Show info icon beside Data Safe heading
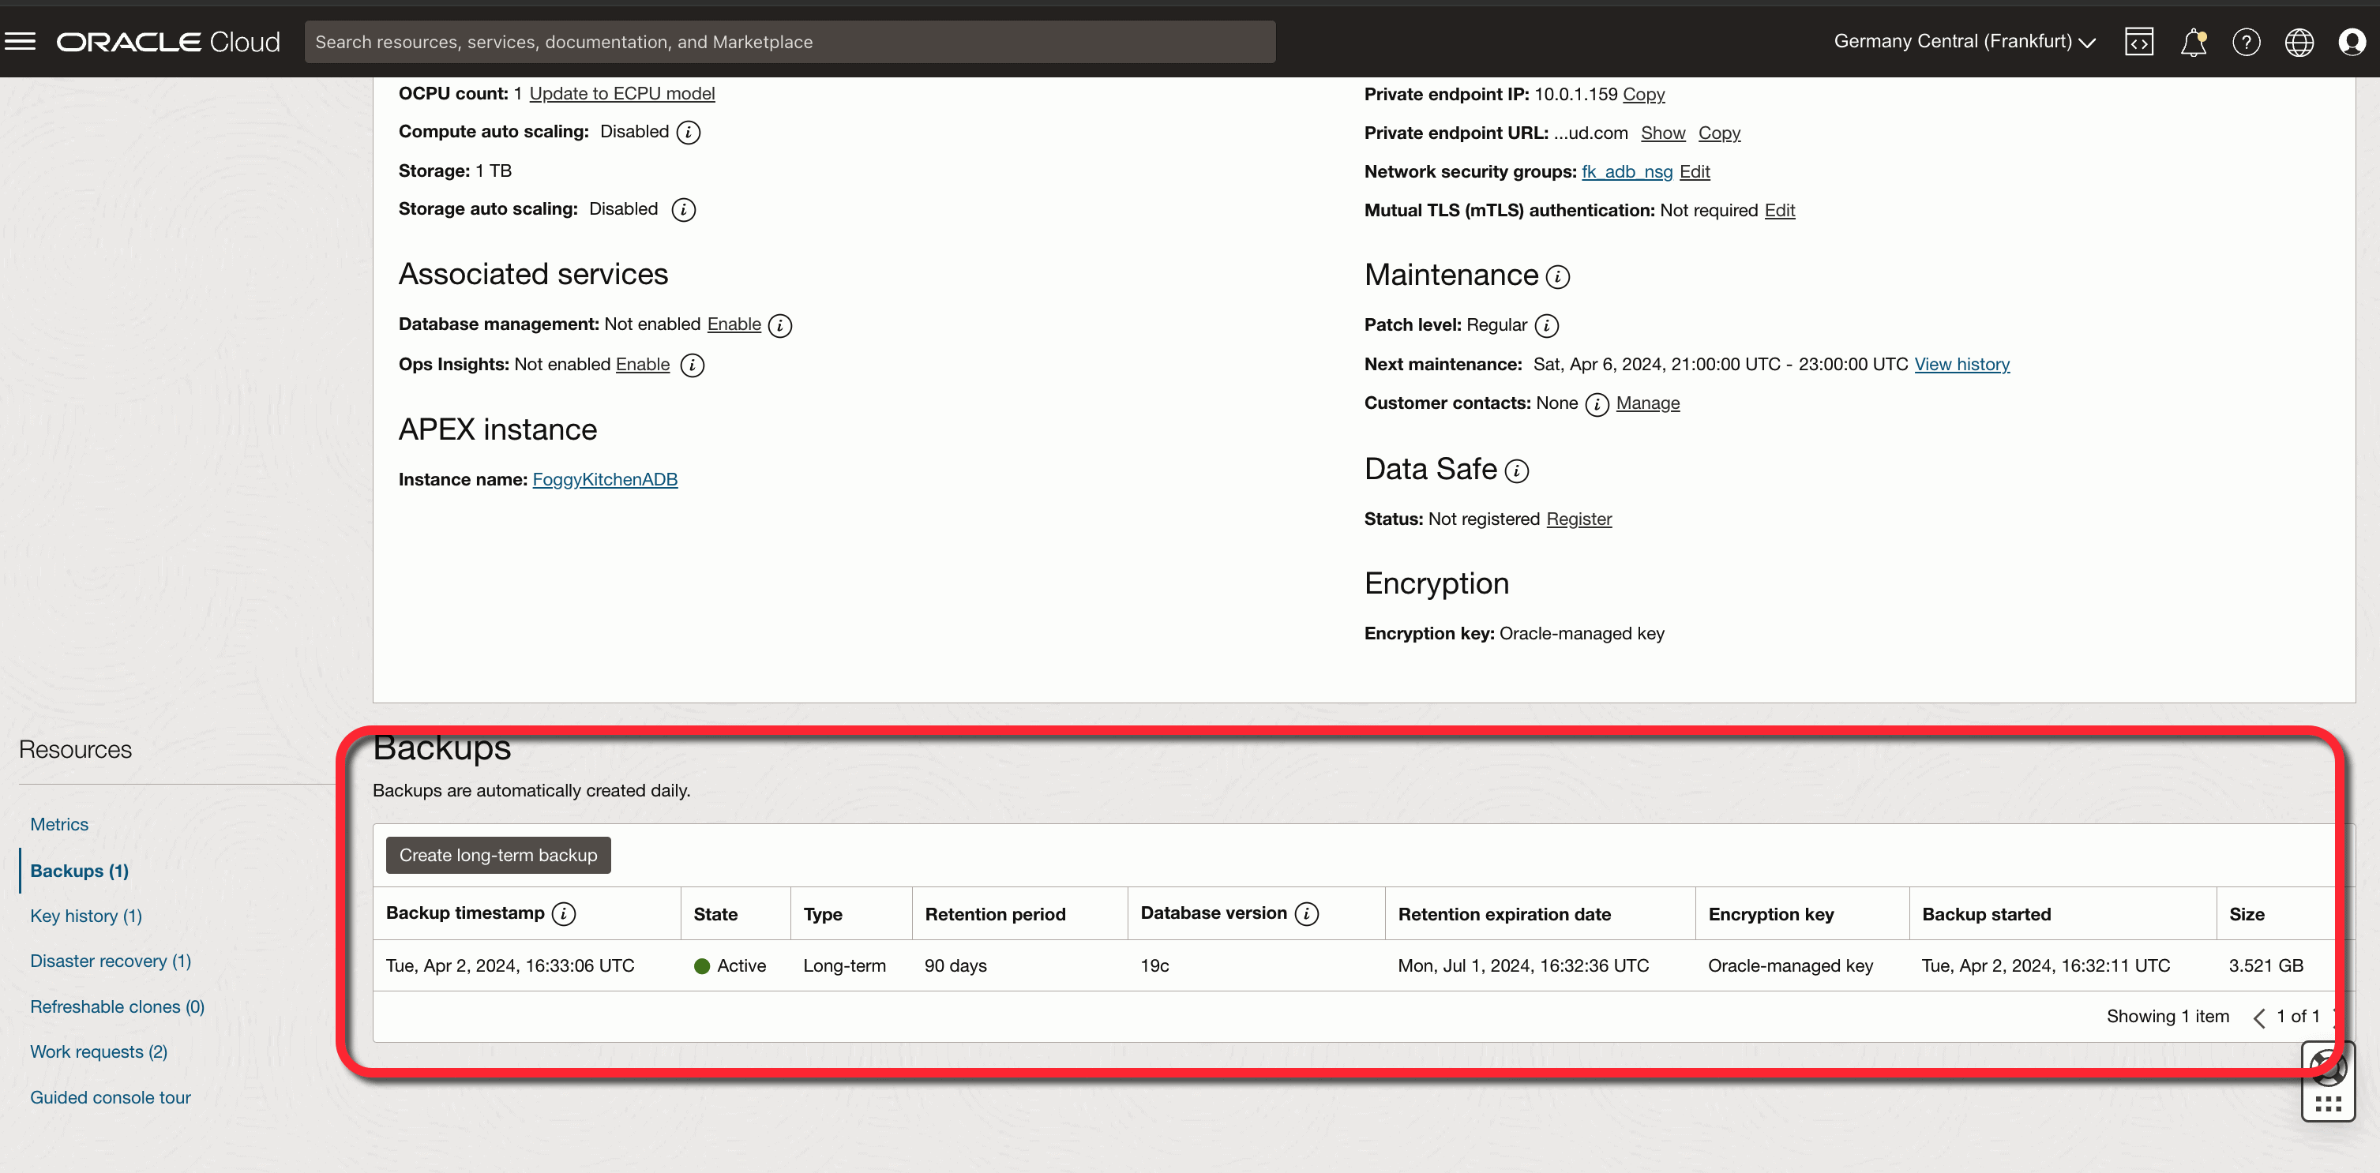This screenshot has height=1173, width=2380. 1517,471
